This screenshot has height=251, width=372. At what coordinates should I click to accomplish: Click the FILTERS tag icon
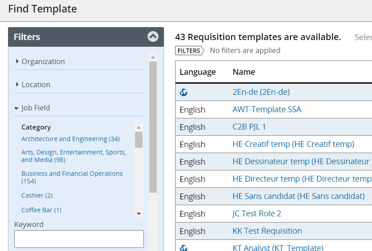(189, 51)
